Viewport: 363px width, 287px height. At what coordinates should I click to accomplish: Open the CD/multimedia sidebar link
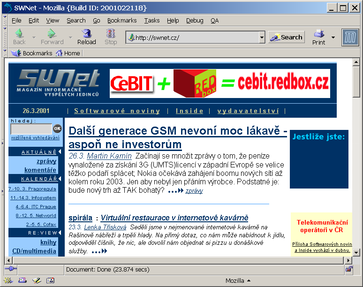[34, 251]
